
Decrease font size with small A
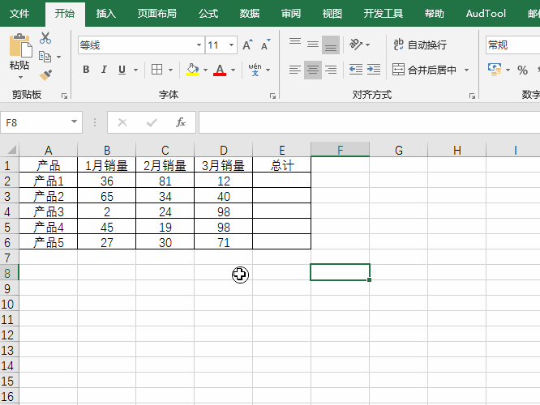tap(265, 45)
